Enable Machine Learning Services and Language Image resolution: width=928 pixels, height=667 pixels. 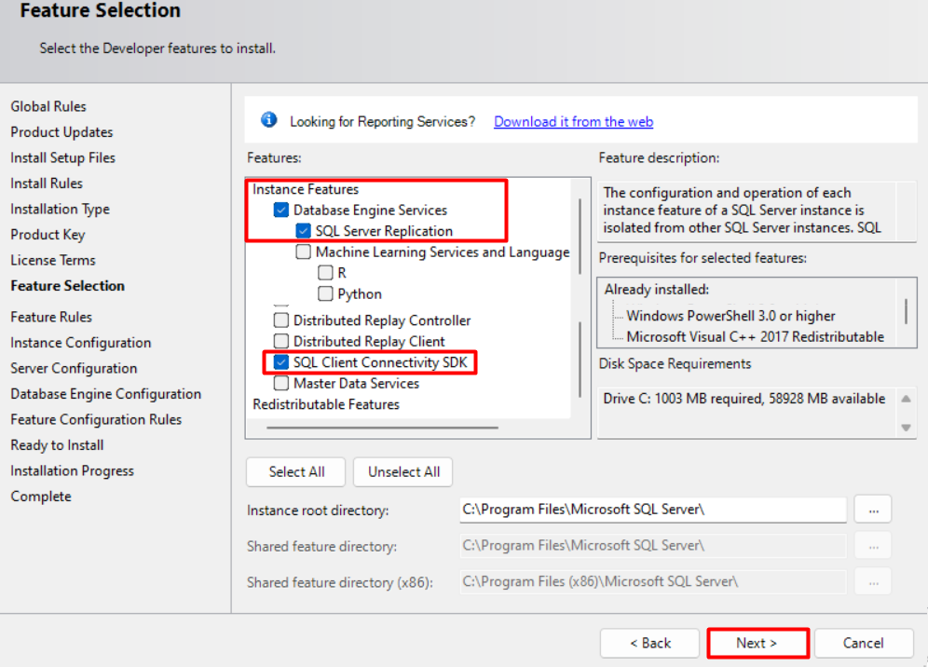[303, 252]
